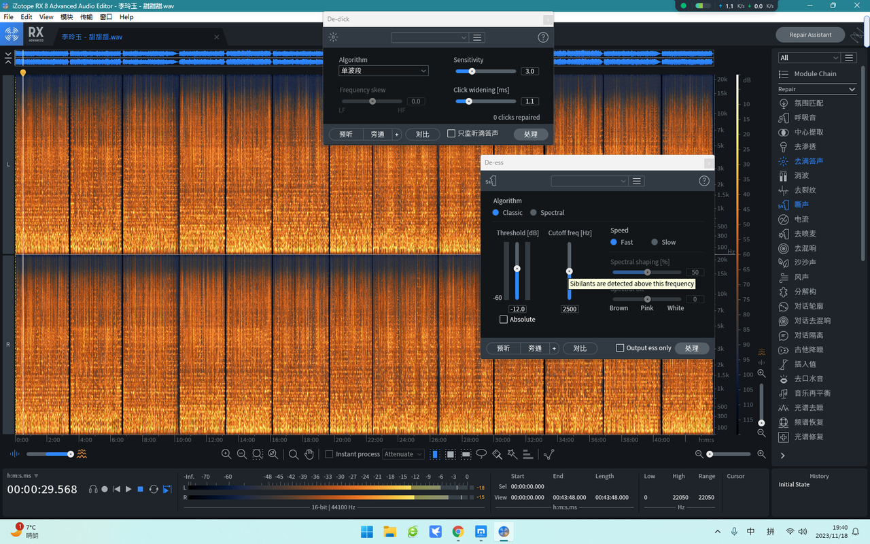Open the h:m:s.ms time format dropdown
The image size is (870, 544).
[x=22, y=476]
